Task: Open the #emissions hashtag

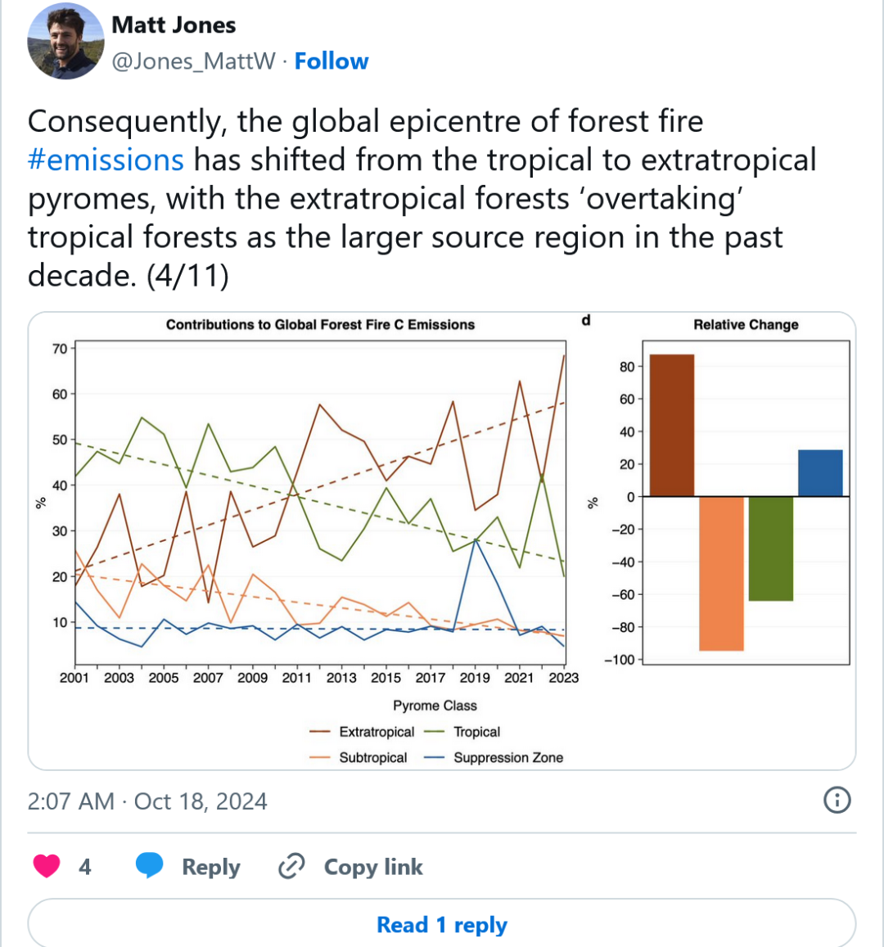Action: coord(106,160)
